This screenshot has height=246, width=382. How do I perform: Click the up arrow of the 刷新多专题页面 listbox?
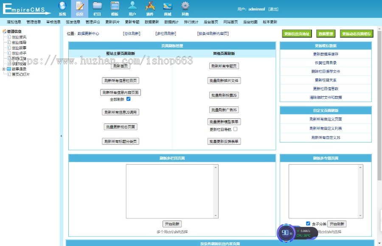point(360,168)
